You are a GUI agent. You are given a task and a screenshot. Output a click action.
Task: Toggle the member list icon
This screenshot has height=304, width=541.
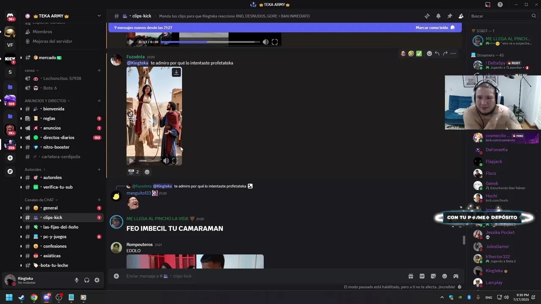pyautogui.click(x=461, y=16)
